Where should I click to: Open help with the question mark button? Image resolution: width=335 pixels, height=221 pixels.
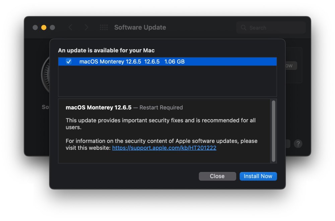298,144
